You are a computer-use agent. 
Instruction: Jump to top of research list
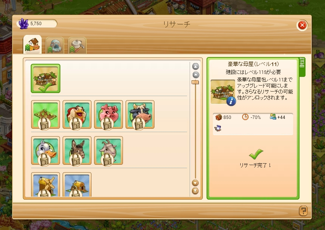click(x=195, y=66)
